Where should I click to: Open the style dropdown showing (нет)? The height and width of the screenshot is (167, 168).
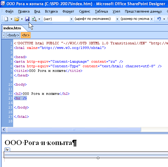(58, 19)
